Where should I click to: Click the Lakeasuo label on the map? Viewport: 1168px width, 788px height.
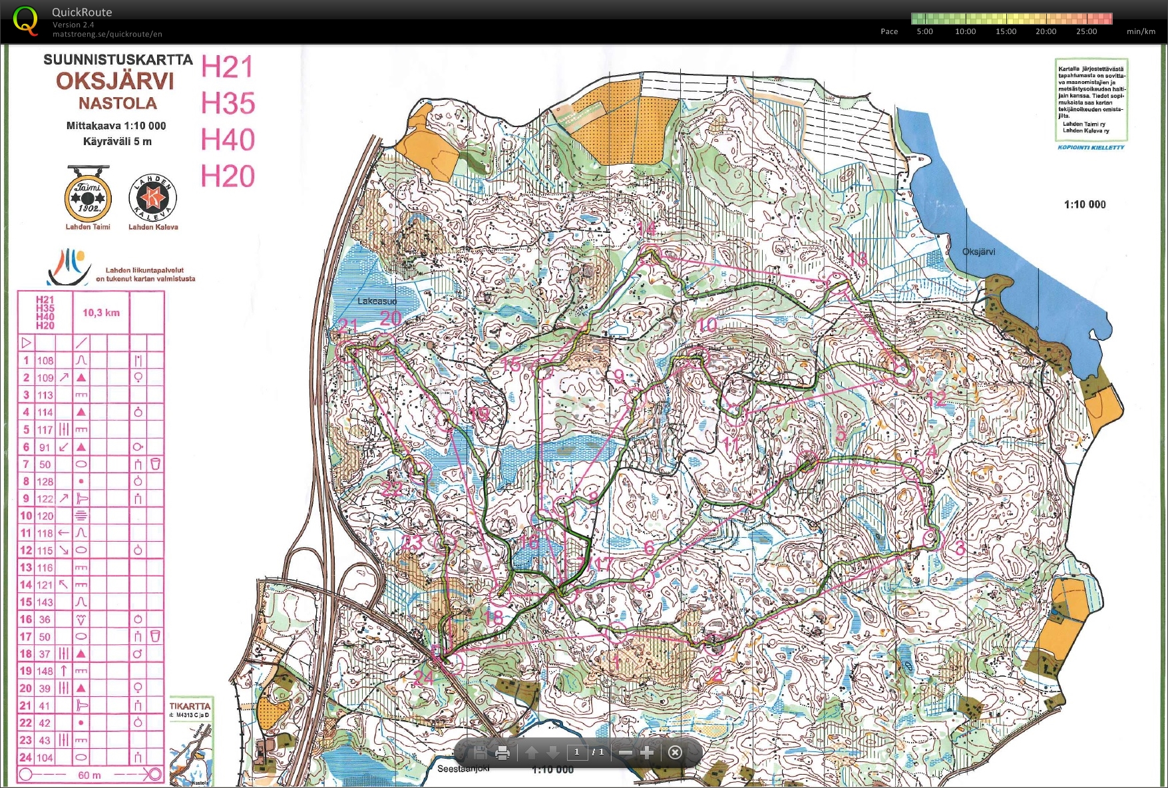[377, 301]
